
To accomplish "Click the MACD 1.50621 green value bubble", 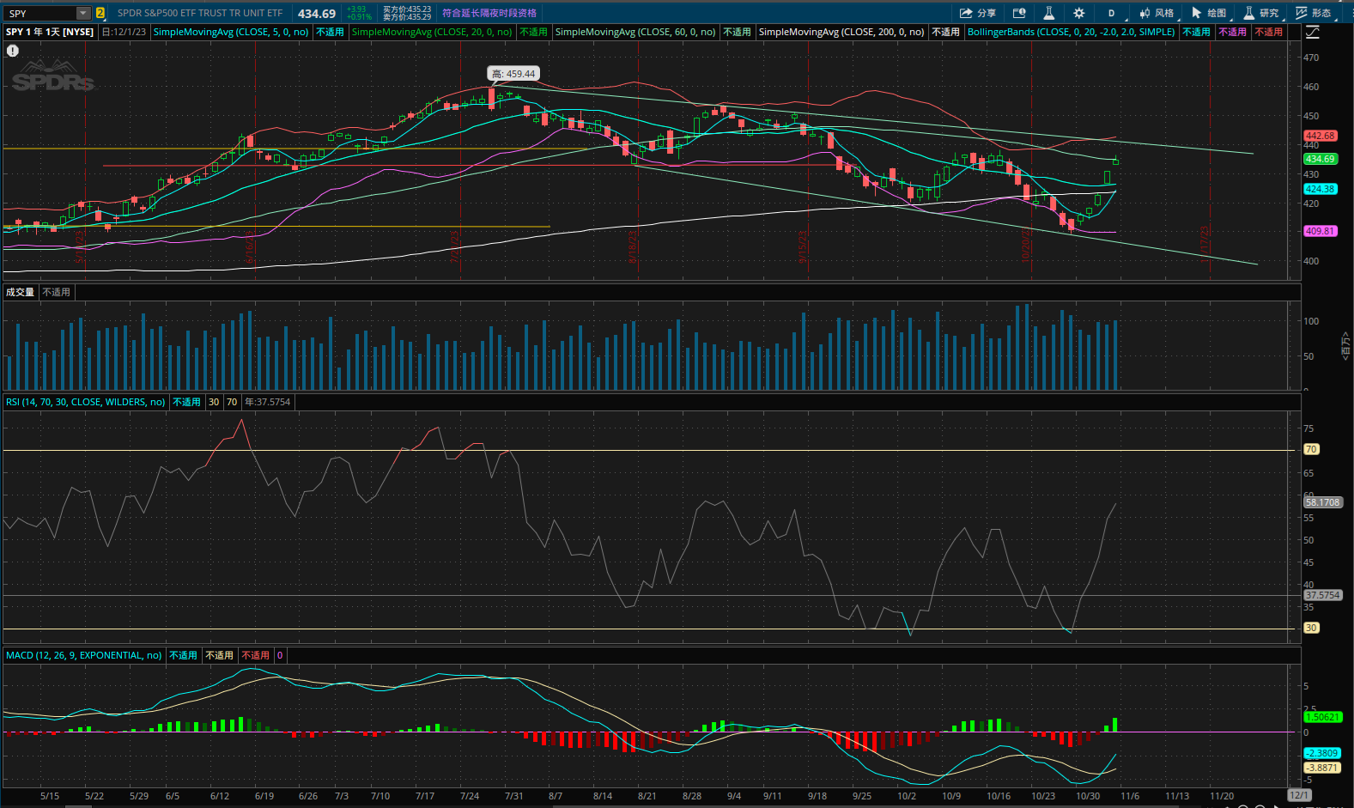I will 1322,717.
